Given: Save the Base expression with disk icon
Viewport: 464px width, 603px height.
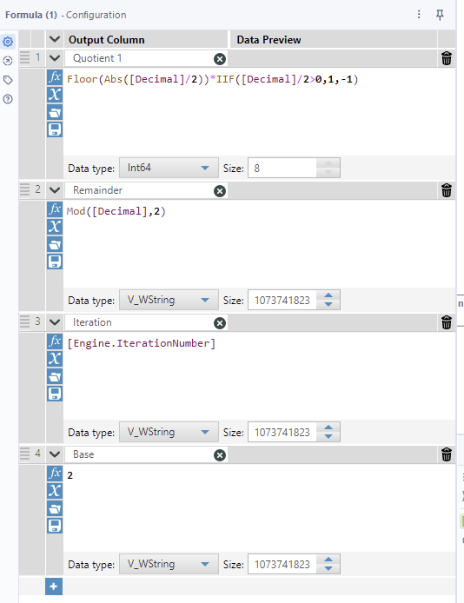Looking at the screenshot, I should click(x=55, y=526).
